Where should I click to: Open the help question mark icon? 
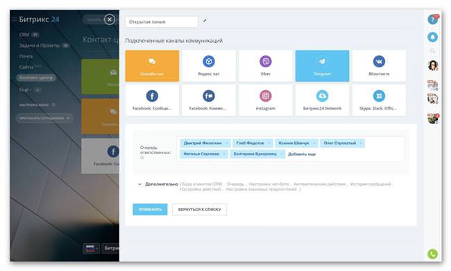pyautogui.click(x=432, y=19)
